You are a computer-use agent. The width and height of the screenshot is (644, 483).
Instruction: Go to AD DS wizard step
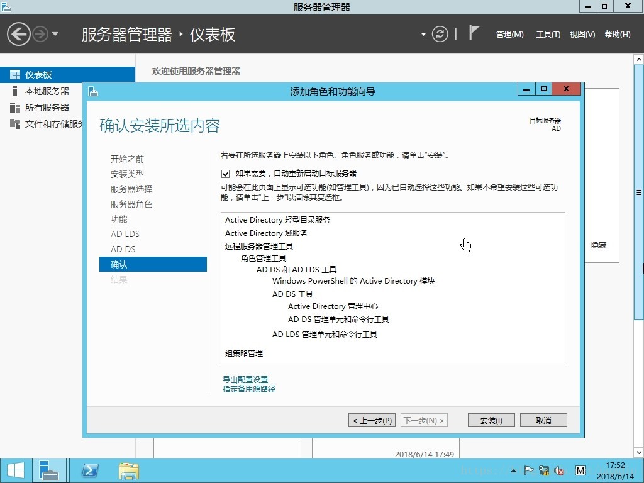pyautogui.click(x=123, y=249)
